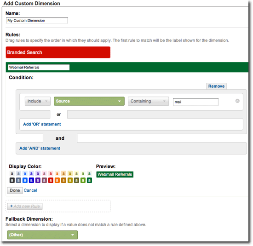
Task: Click Add 'AND' statement
Action: (40, 148)
